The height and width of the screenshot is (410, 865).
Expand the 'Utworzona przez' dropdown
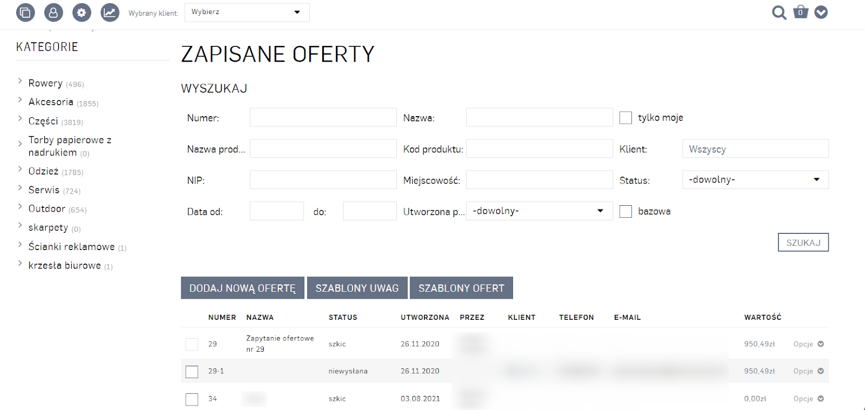click(539, 211)
